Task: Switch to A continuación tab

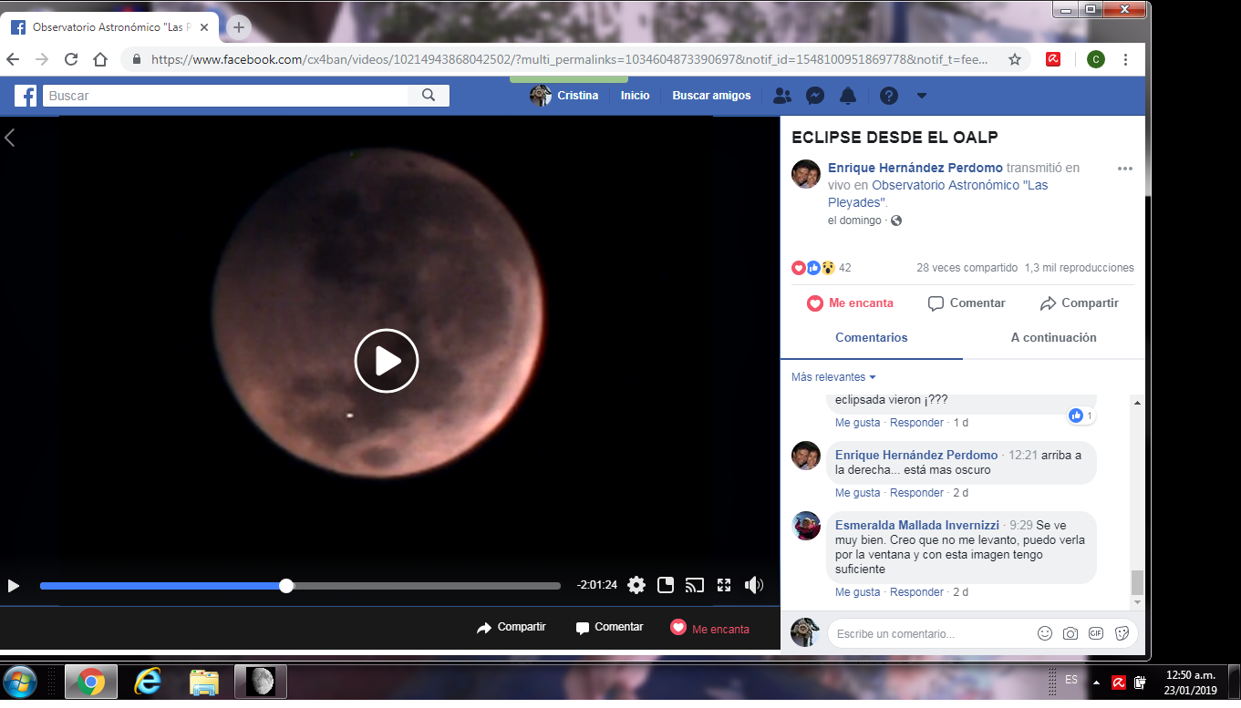Action: coord(1053,338)
